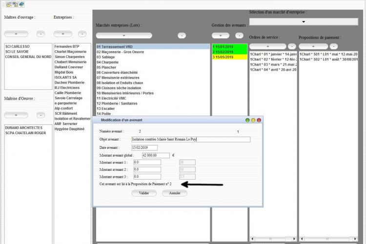
Task: Click the Montant avenant 2 field
Action: coord(147,169)
